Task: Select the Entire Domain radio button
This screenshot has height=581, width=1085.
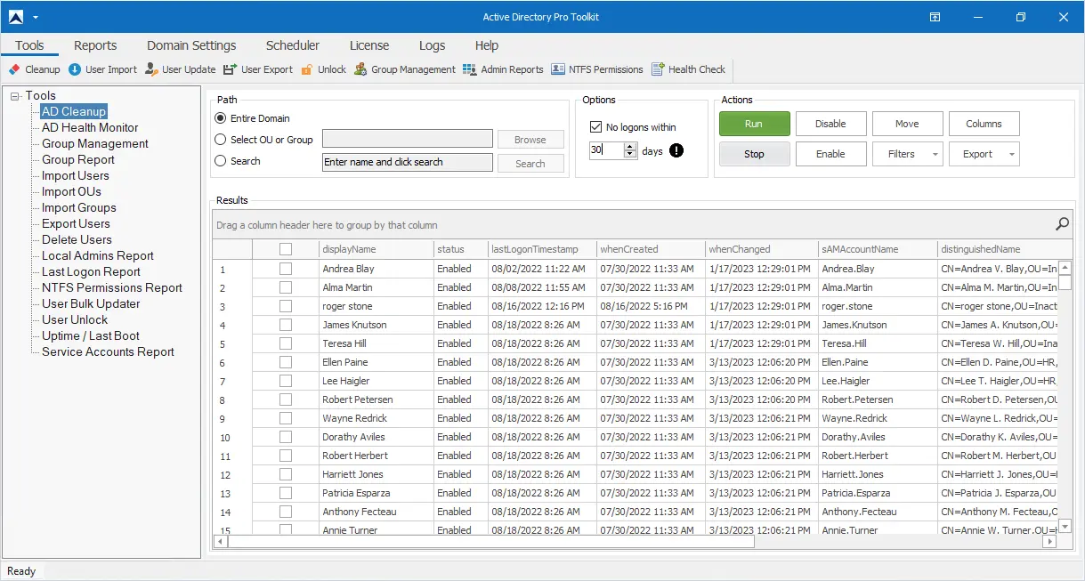Action: [221, 118]
